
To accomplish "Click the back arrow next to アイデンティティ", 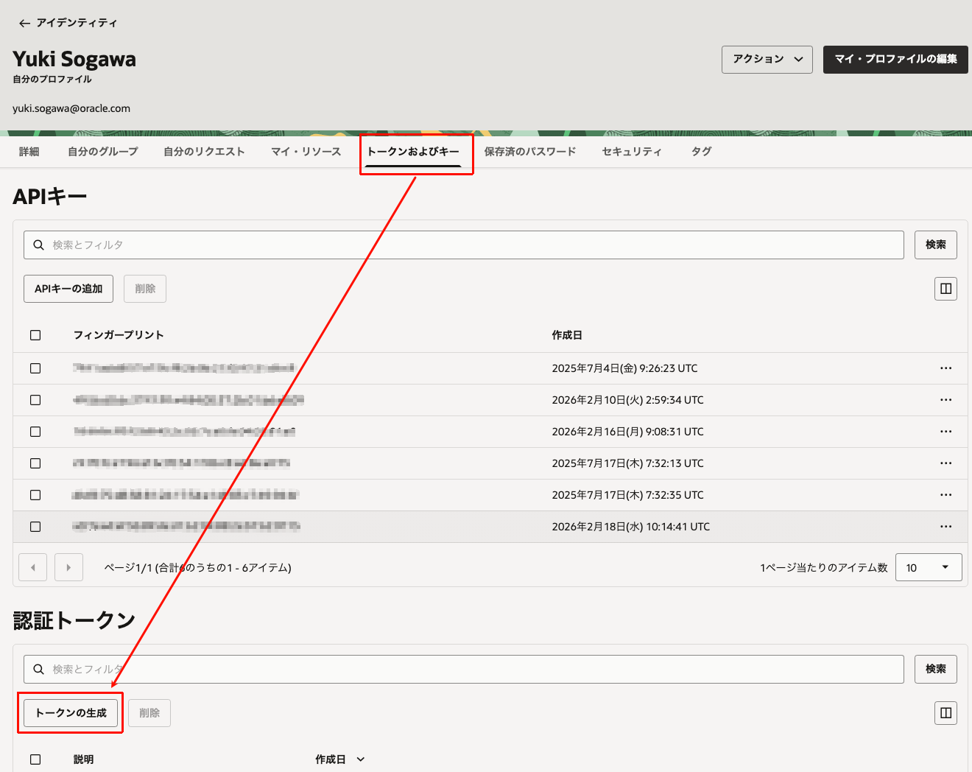I will (24, 24).
